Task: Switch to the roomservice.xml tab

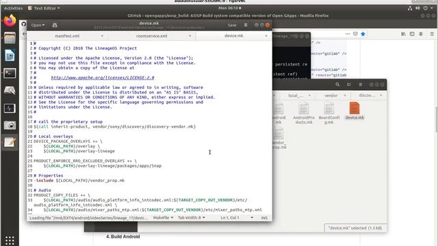Action: [151, 36]
